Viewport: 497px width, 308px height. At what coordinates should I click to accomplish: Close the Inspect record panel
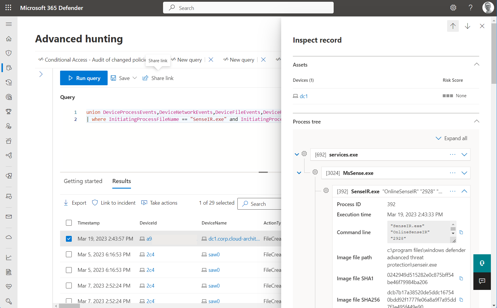coord(482,26)
